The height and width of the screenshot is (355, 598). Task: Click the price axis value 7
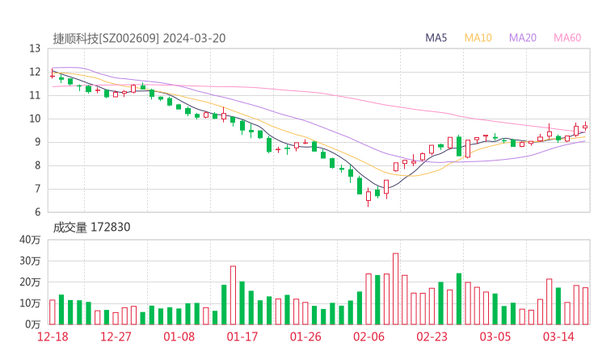(37, 189)
